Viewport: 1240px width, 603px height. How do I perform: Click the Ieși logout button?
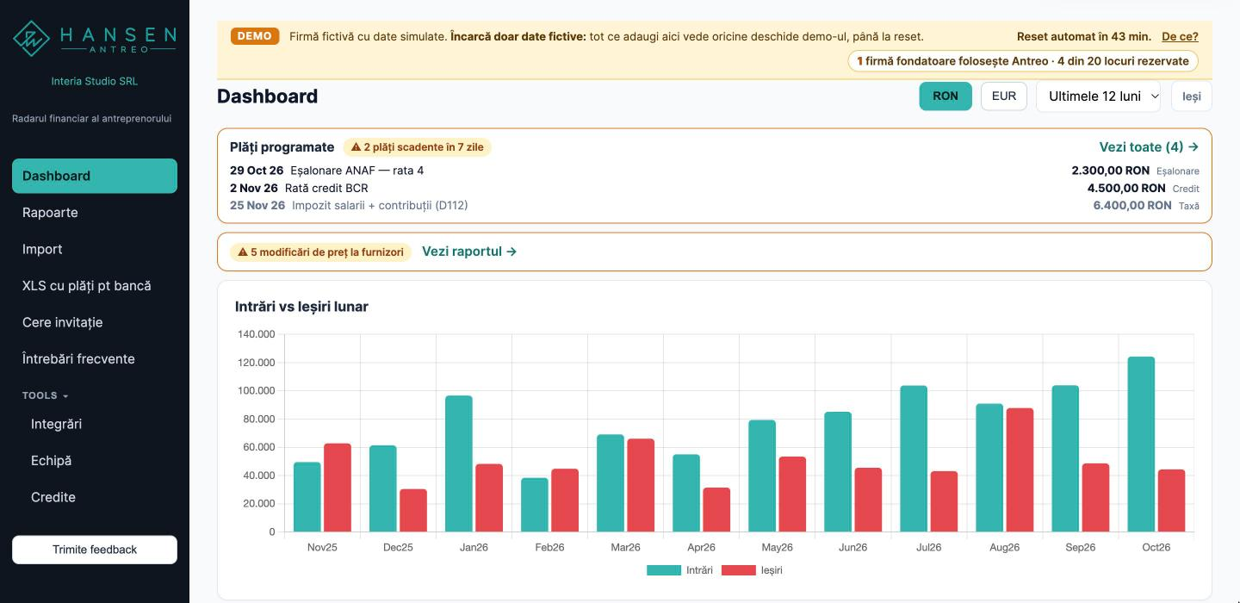pyautogui.click(x=1192, y=96)
